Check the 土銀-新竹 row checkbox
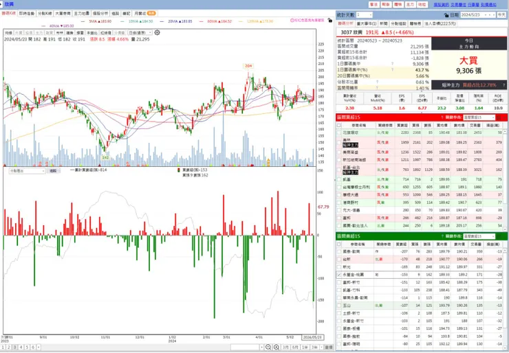 click(339, 313)
